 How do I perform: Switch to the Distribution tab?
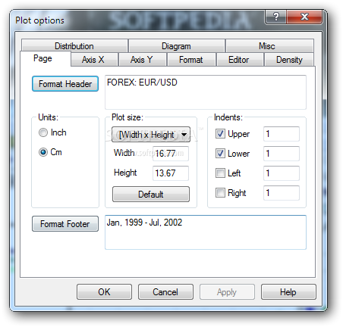pos(74,46)
